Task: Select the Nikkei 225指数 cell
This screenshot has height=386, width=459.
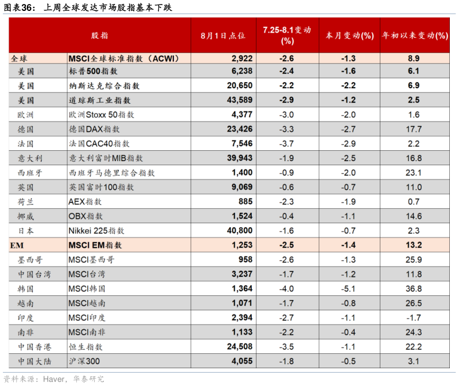Action: (x=96, y=231)
